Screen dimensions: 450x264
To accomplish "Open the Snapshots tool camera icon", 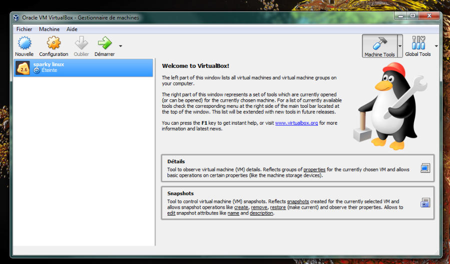I will [x=425, y=203].
